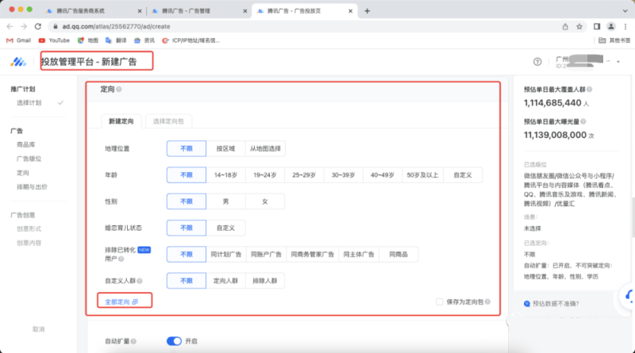Click info icon beside 排除已转化用户
The width and height of the screenshot is (635, 353).
121,259
